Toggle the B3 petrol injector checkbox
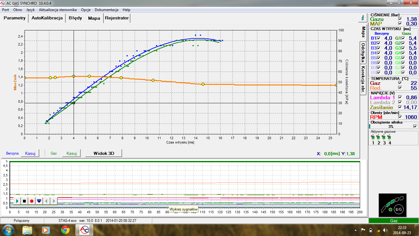This screenshot has height=236, width=419. (379, 48)
